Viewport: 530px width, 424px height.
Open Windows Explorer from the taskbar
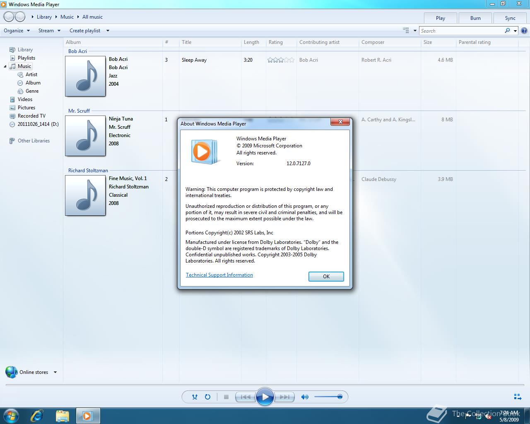pos(62,415)
